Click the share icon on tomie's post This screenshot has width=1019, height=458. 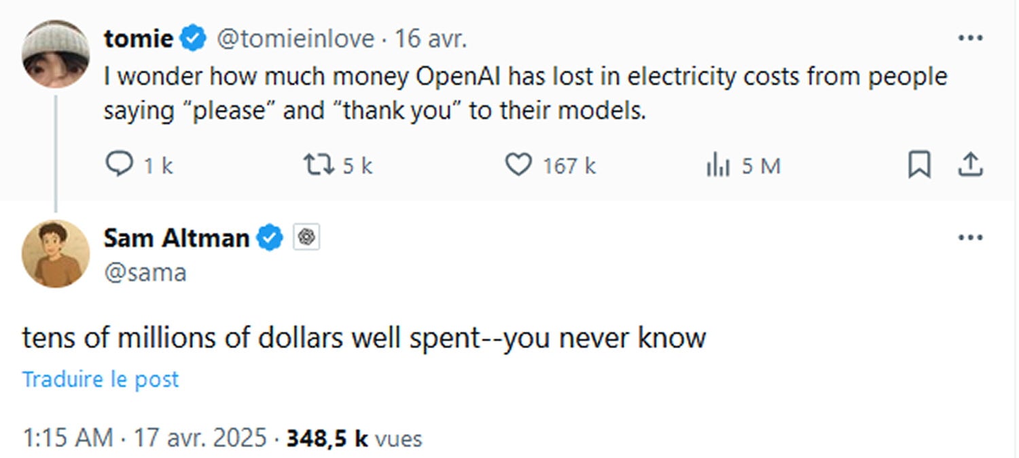[970, 165]
